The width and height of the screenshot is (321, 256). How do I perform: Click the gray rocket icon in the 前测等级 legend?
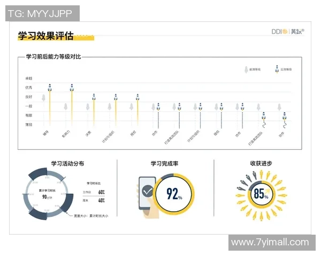tap(246, 69)
